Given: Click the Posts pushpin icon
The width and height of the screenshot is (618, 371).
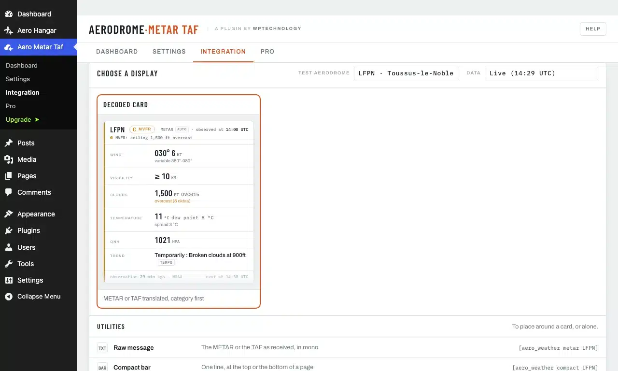Looking at the screenshot, I should [x=9, y=143].
